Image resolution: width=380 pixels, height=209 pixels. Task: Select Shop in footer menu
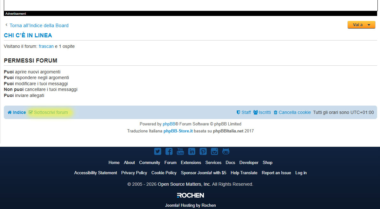pos(268,162)
